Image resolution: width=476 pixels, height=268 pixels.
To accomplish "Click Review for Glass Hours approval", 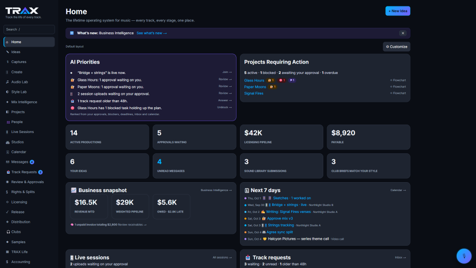I will 225,79.
